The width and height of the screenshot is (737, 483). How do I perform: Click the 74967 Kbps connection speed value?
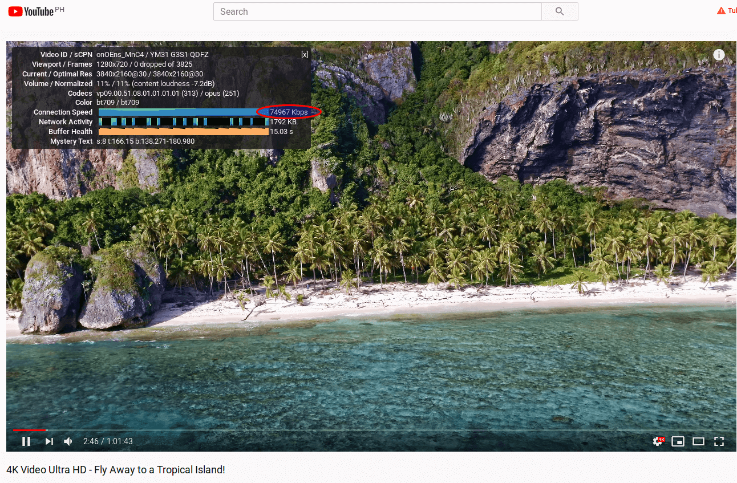(x=289, y=112)
